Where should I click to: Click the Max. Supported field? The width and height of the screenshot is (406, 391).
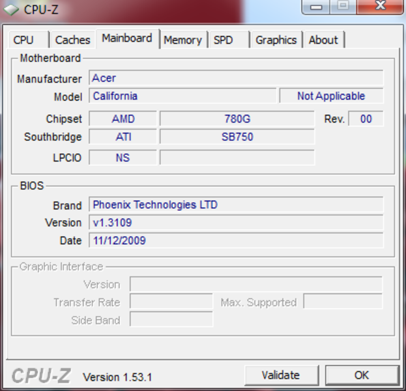point(343,302)
